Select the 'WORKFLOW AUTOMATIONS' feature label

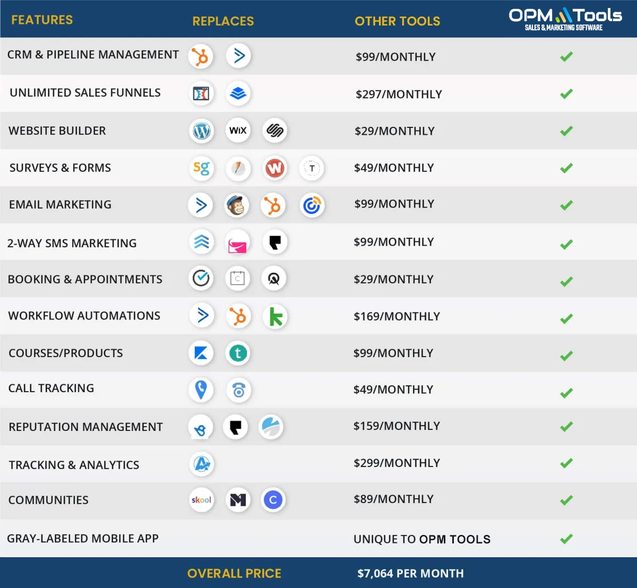tap(84, 316)
